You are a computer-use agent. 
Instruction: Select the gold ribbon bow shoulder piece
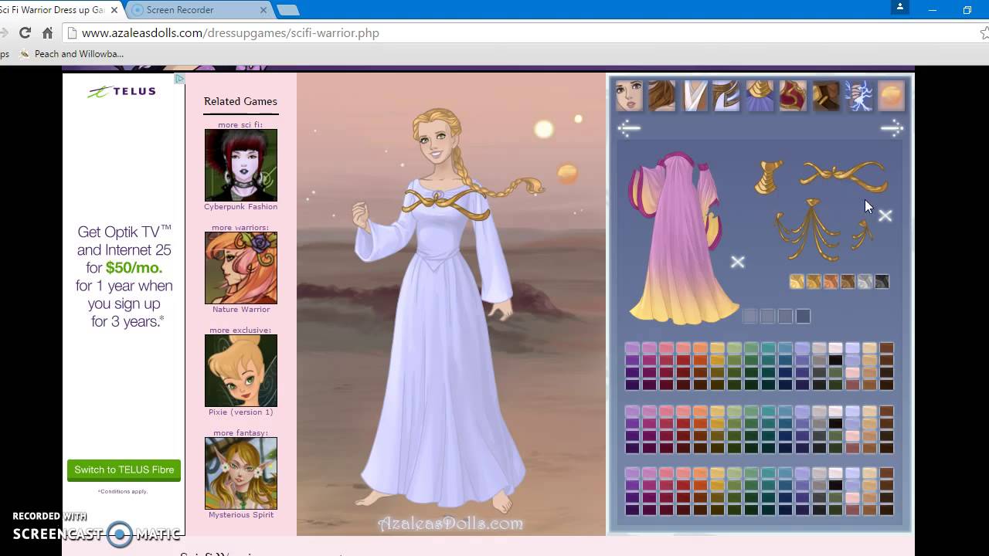tap(844, 175)
